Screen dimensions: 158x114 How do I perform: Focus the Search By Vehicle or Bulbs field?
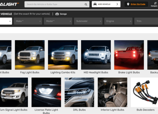coord(57,4)
